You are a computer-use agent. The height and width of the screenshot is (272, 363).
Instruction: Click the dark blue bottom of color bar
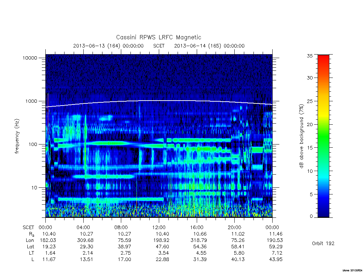tap(323, 214)
